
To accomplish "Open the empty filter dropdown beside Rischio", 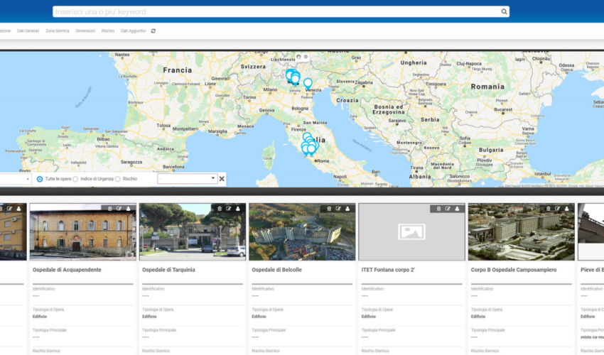I will tap(187, 179).
